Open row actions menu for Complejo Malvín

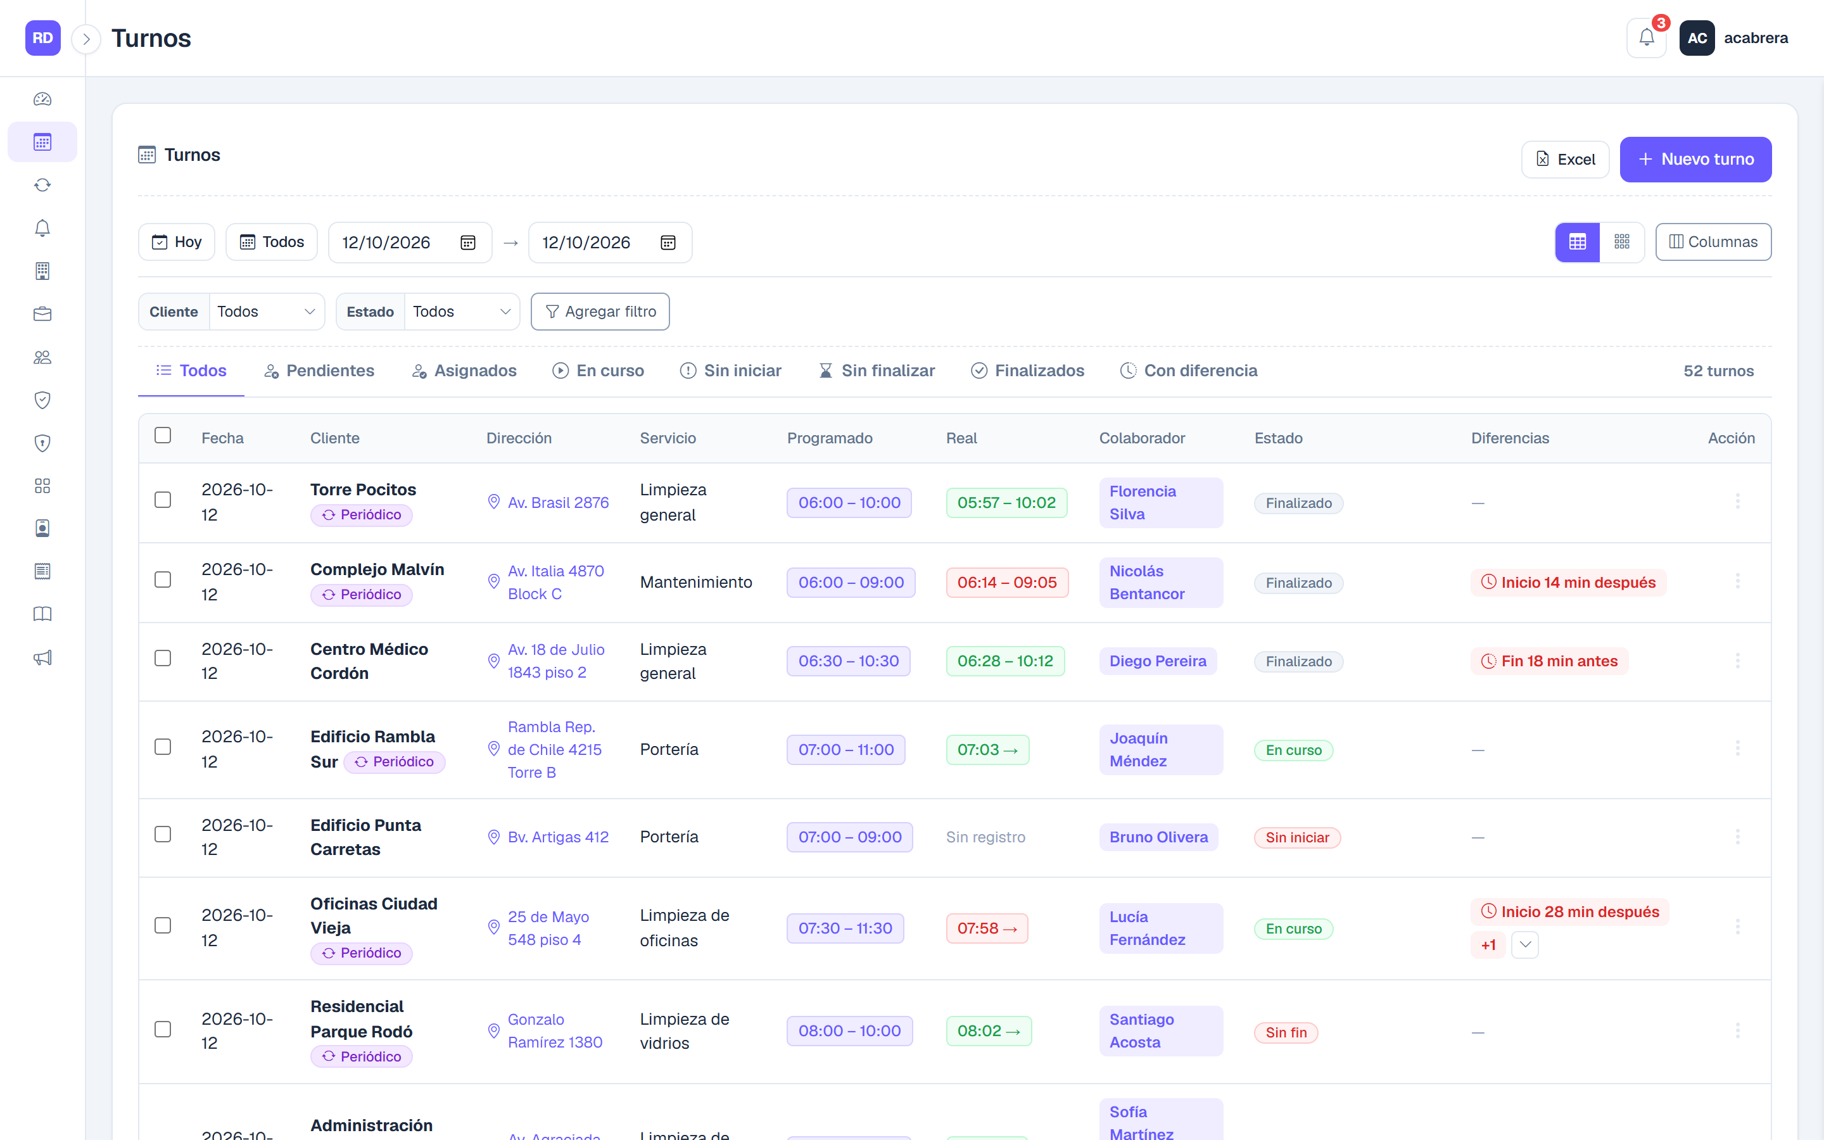1737,581
